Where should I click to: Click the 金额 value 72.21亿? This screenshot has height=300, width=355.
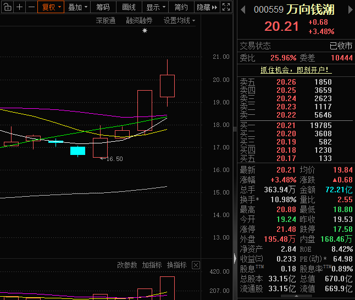coord(339,190)
